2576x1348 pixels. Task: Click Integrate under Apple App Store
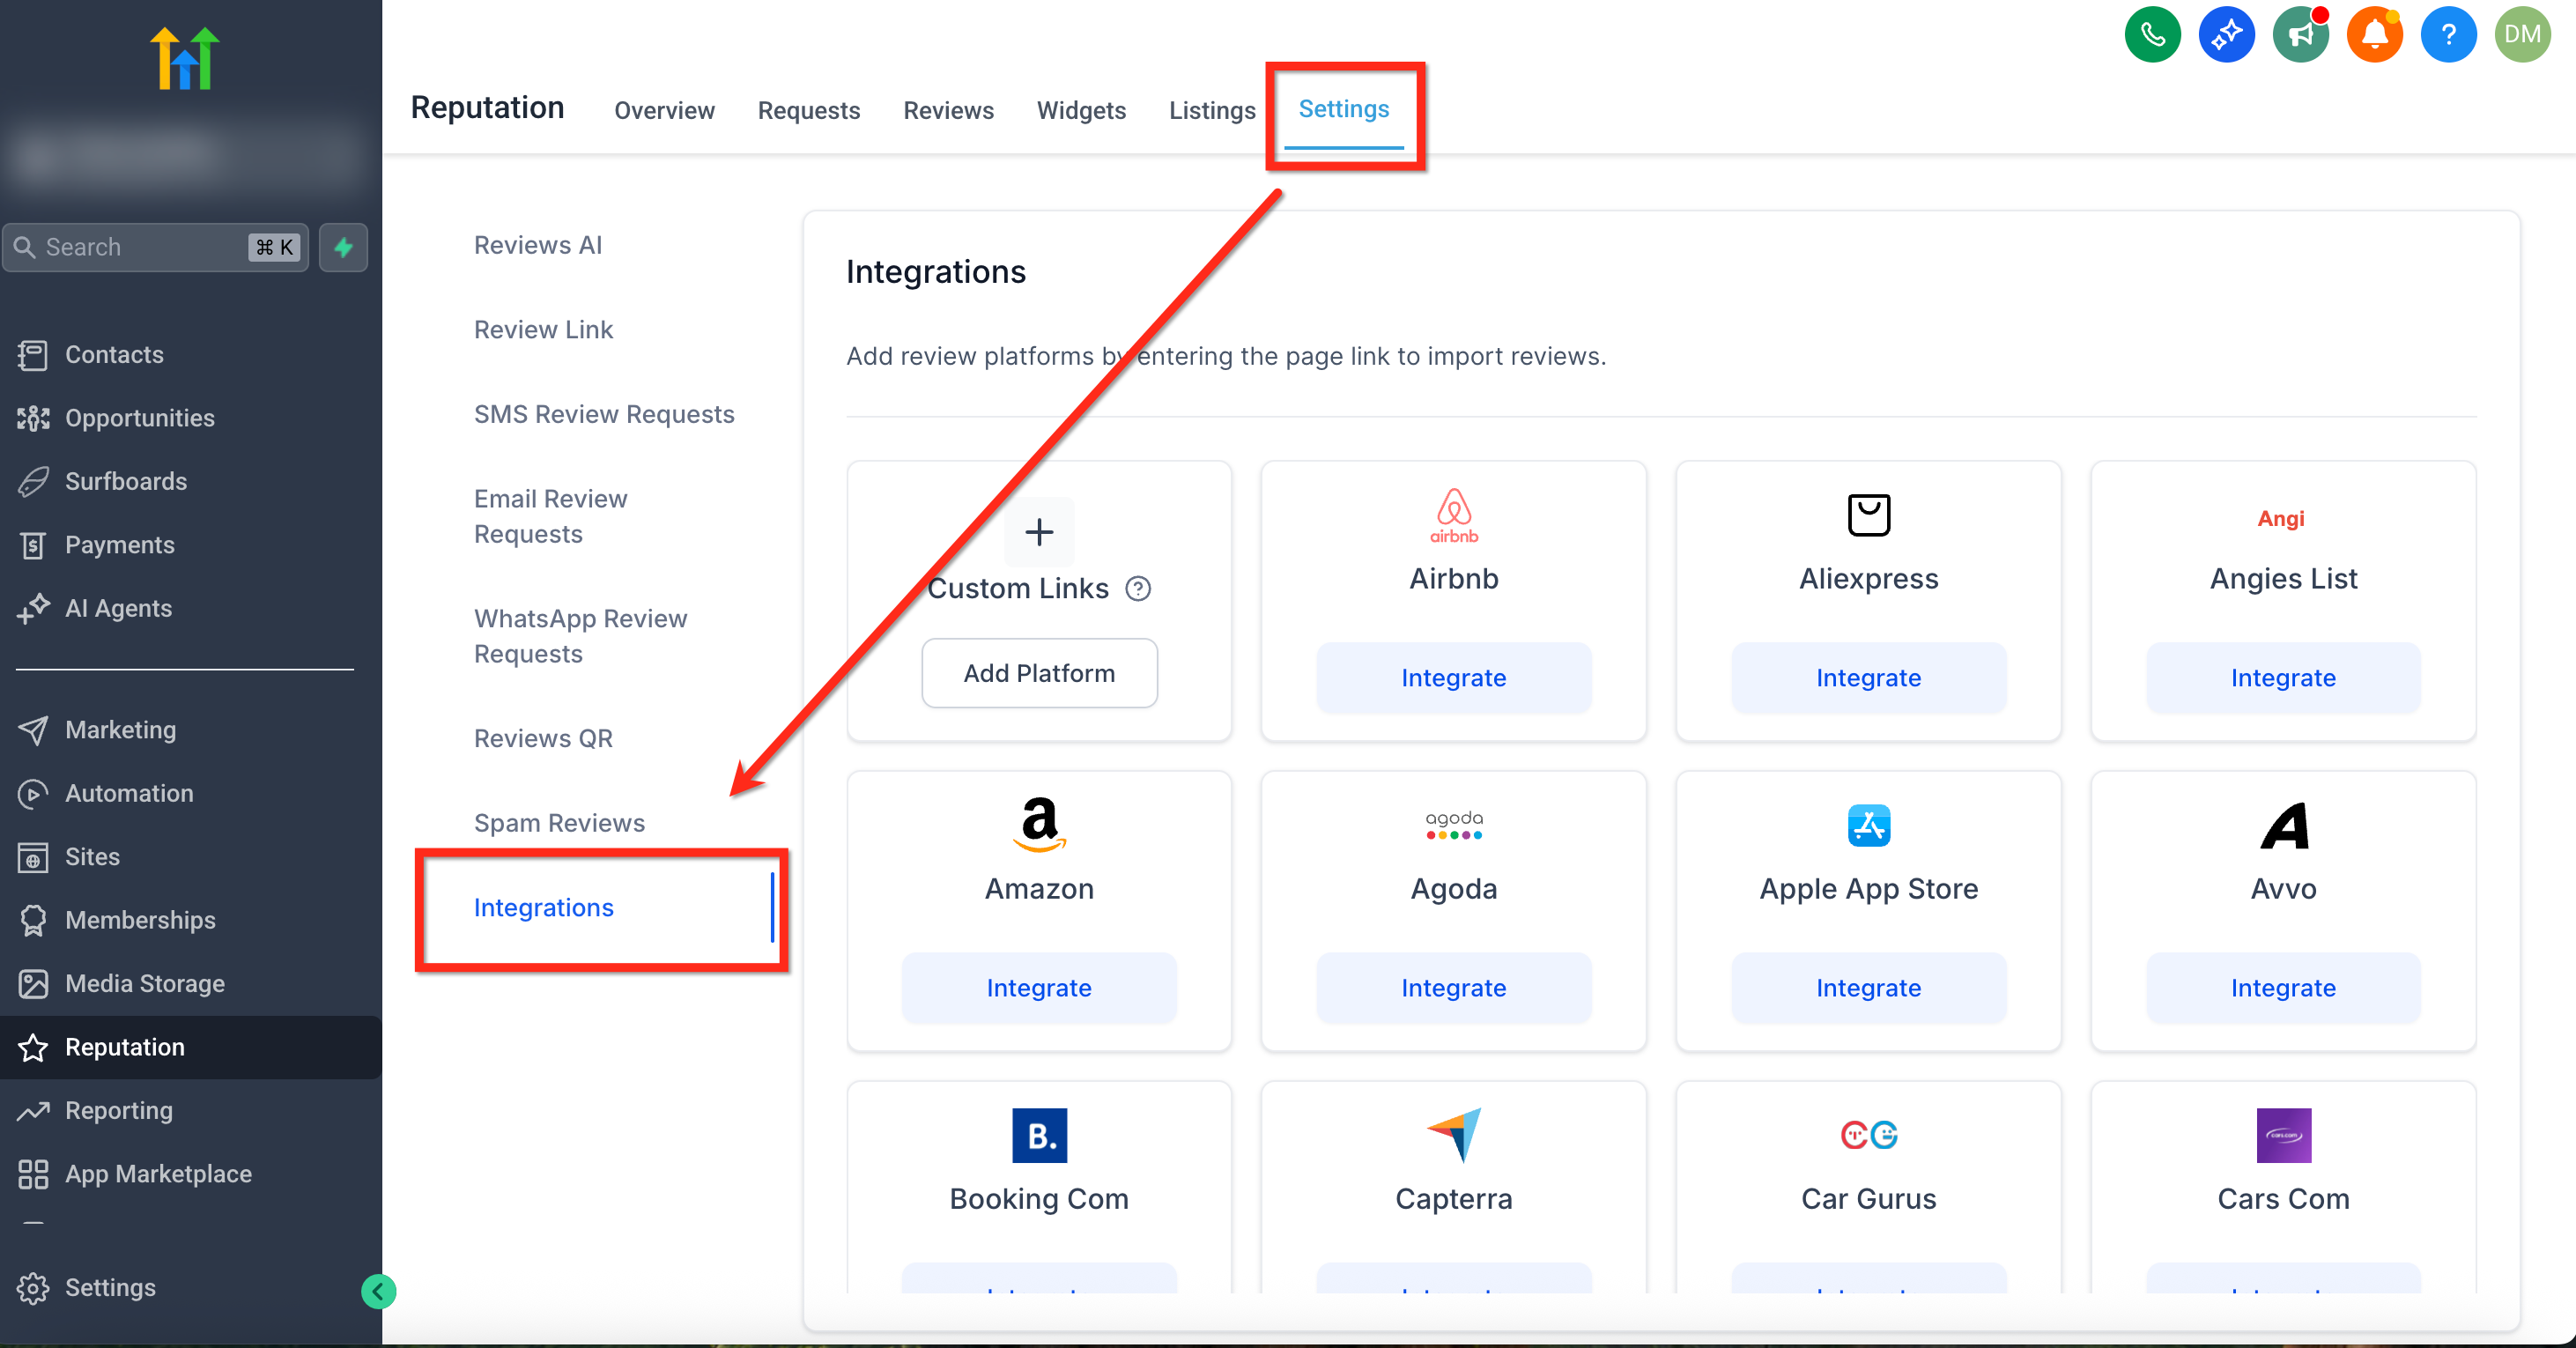click(1868, 987)
